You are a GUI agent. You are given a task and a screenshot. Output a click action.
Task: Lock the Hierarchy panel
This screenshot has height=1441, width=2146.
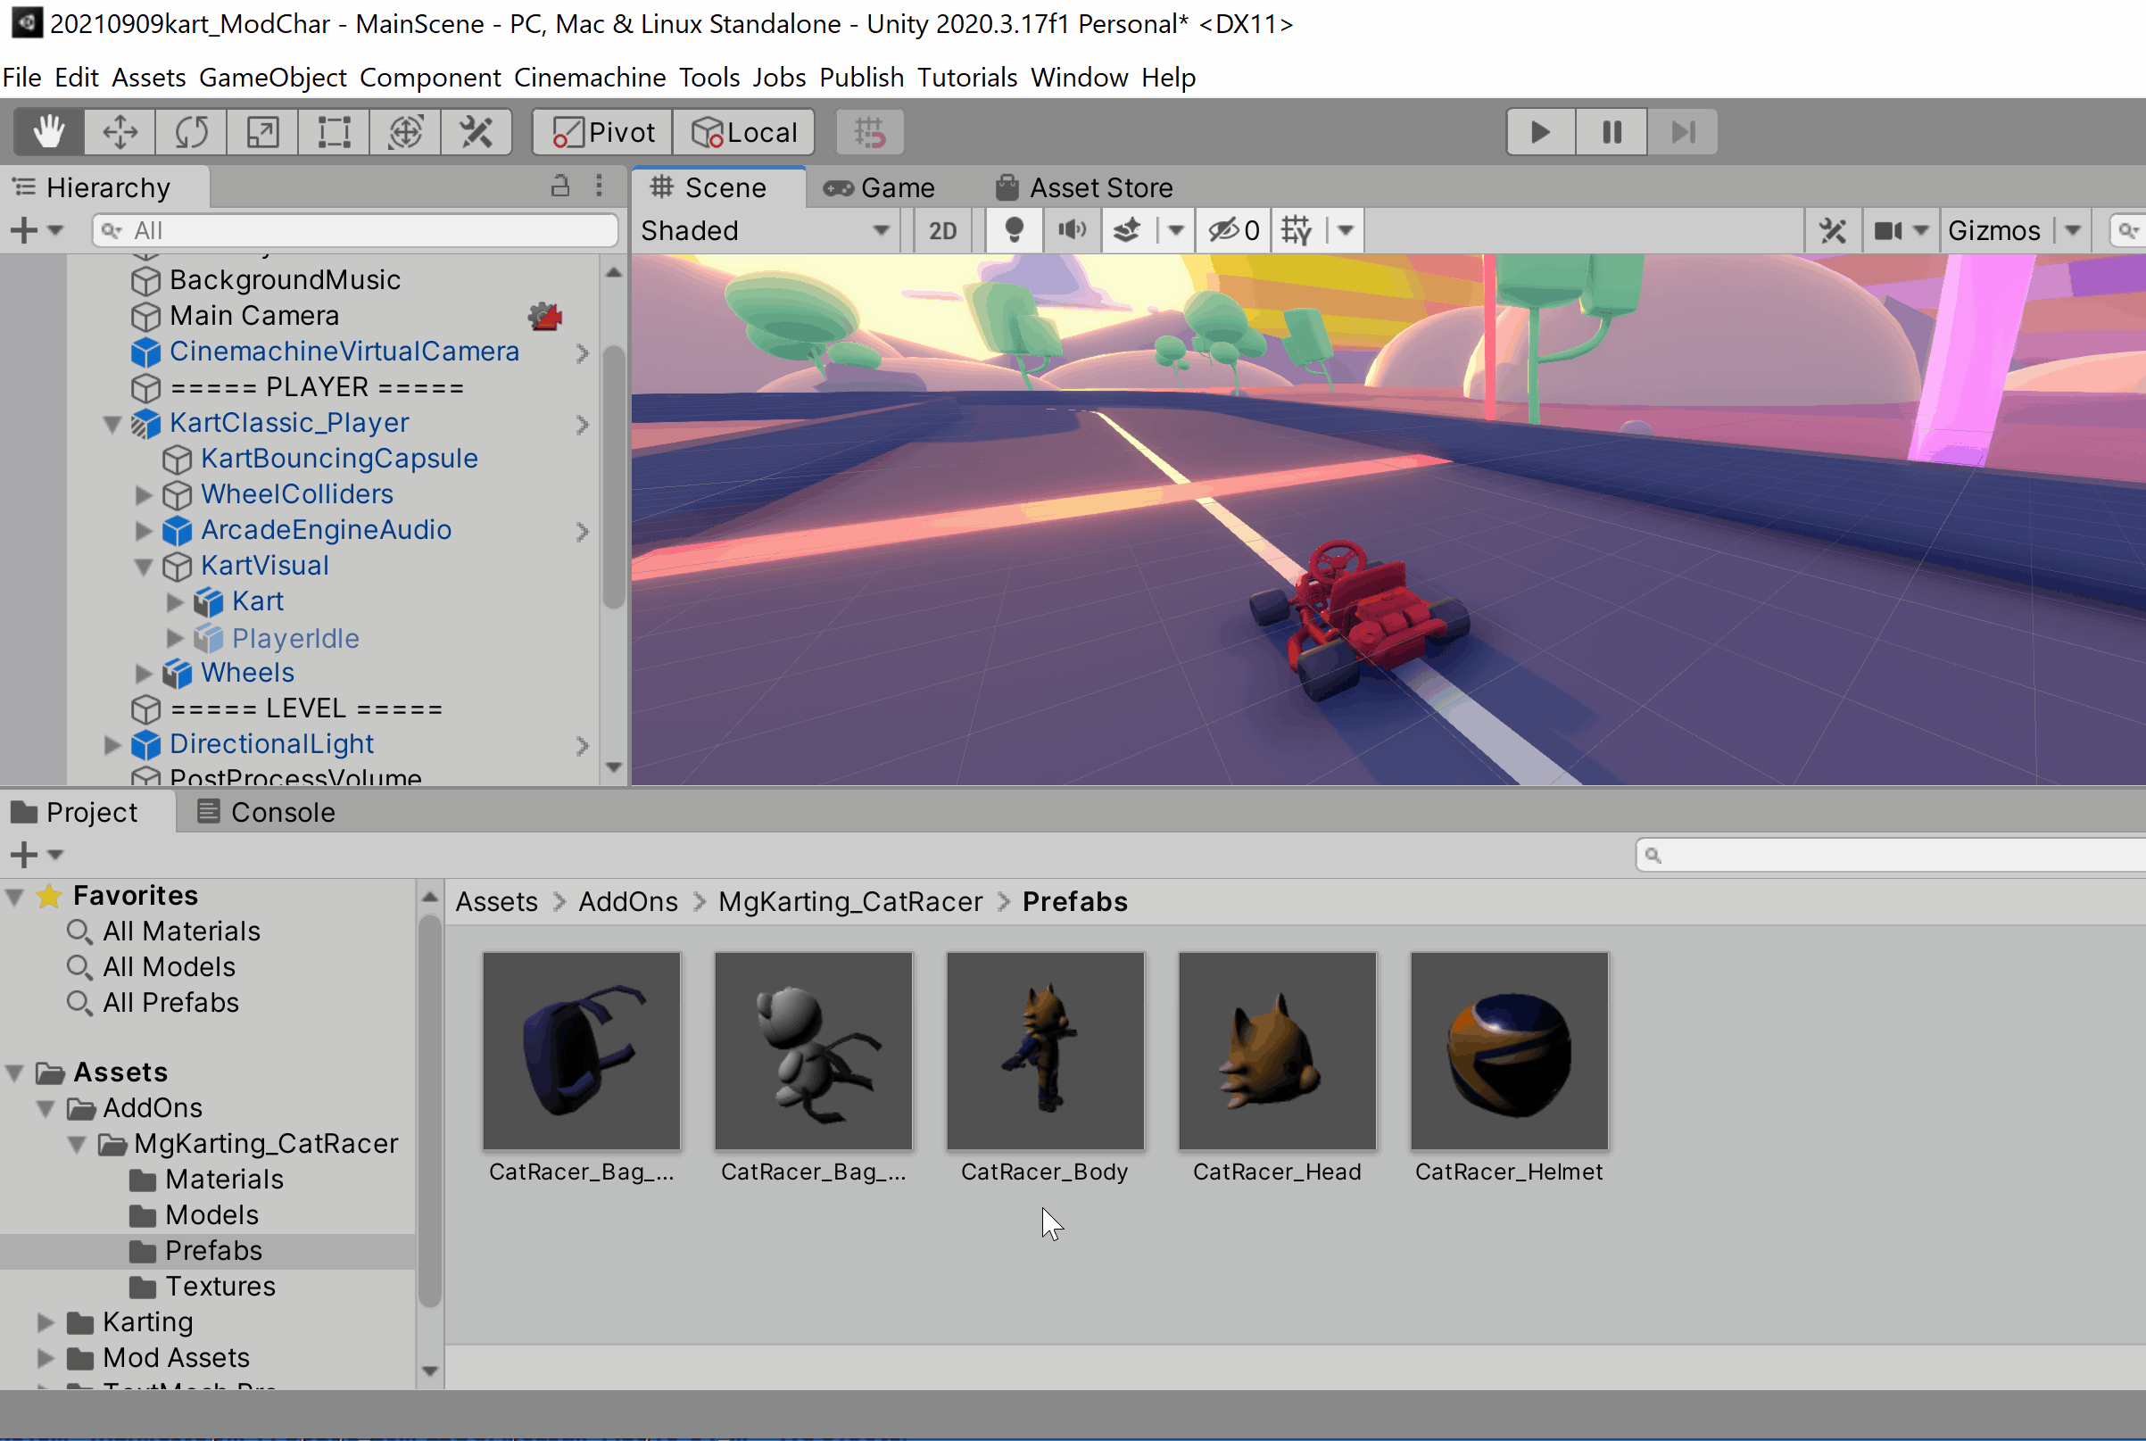click(x=559, y=186)
